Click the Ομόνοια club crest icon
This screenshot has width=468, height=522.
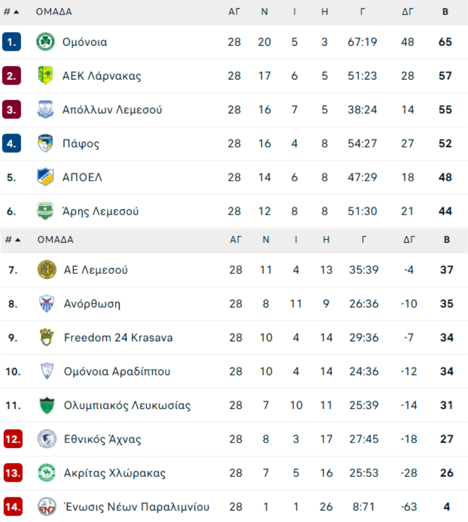coord(45,42)
